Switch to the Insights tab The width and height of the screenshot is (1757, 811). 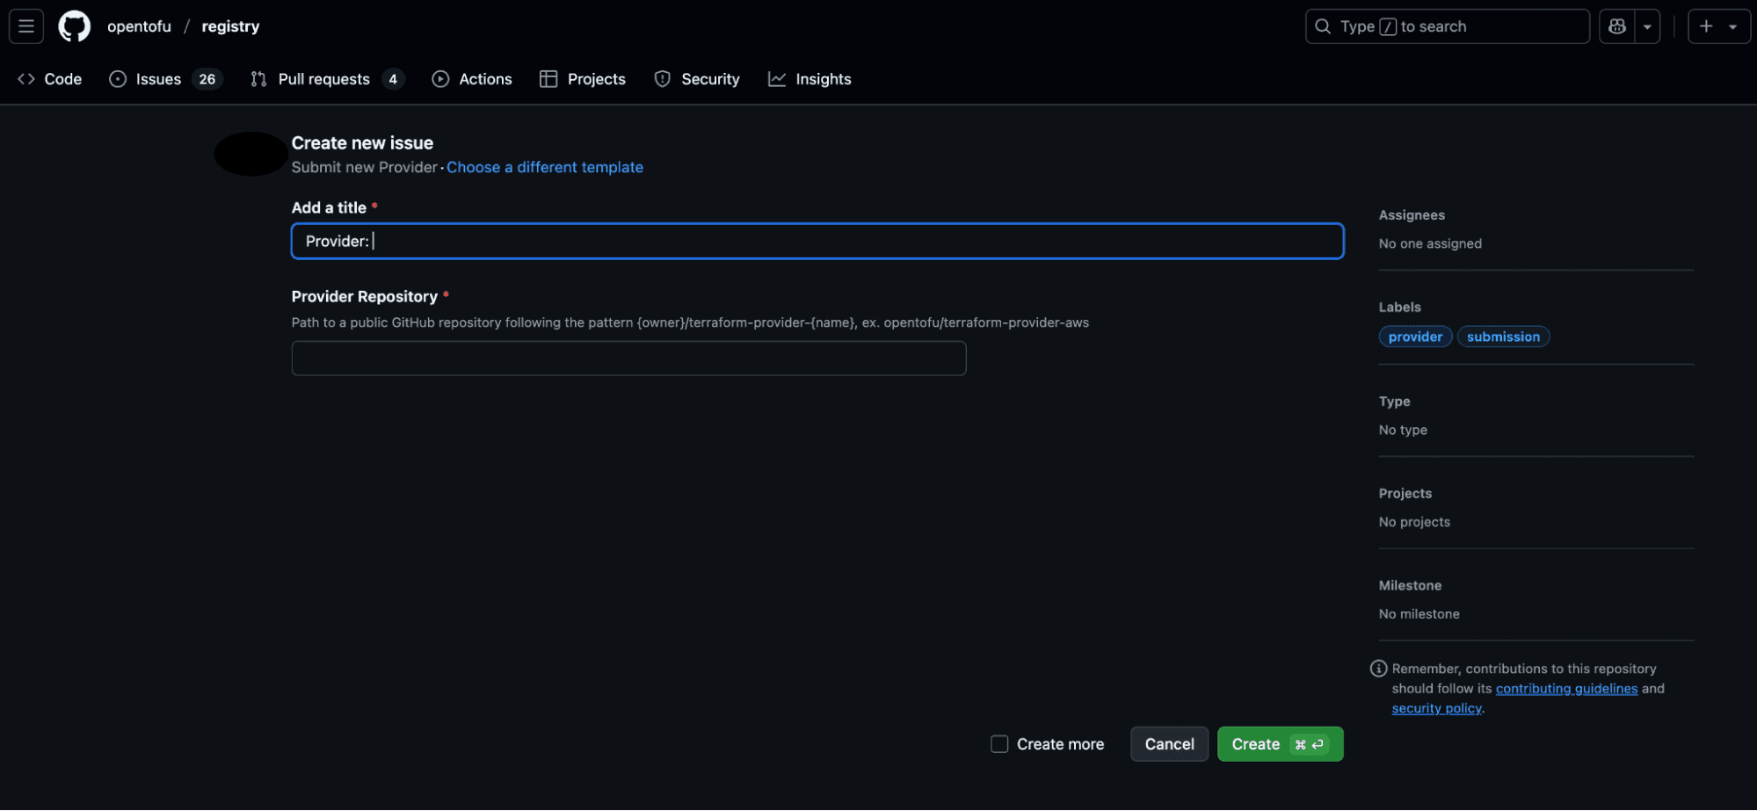tap(810, 79)
